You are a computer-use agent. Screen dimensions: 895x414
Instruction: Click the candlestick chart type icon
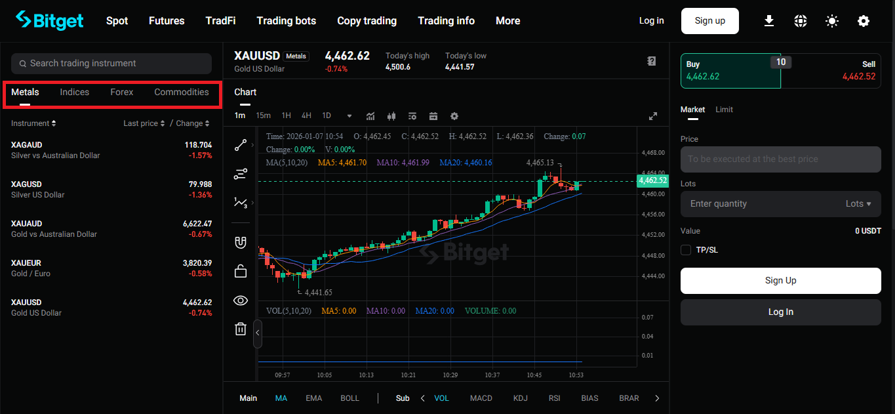(x=392, y=116)
